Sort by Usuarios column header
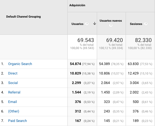Viewport: 155px width, 126px height. (77, 24)
